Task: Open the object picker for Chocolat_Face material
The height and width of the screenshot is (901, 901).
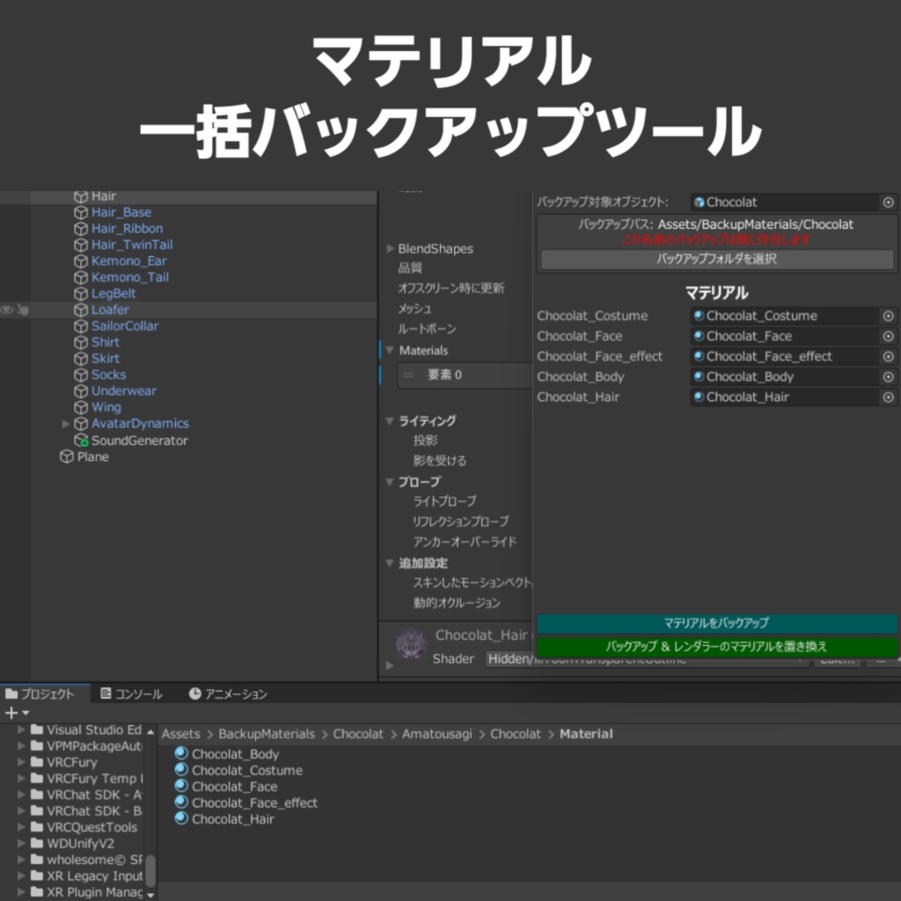Action: 889,335
